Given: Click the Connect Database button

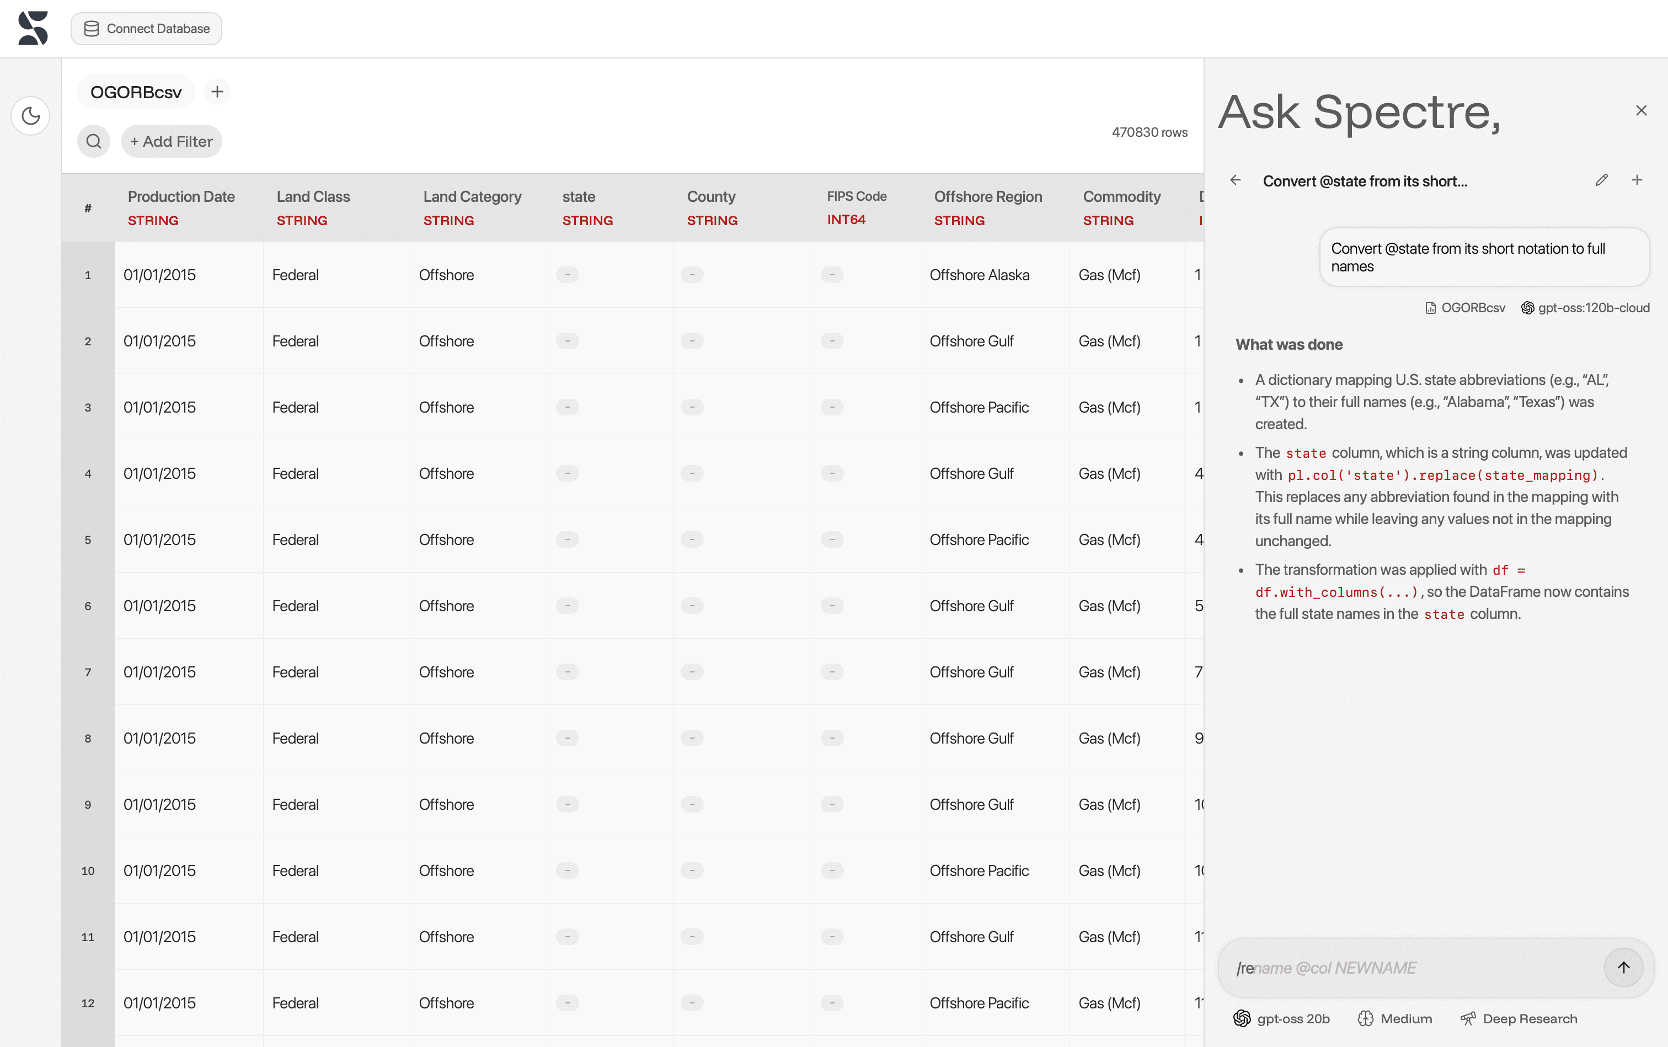Looking at the screenshot, I should tap(146, 28).
